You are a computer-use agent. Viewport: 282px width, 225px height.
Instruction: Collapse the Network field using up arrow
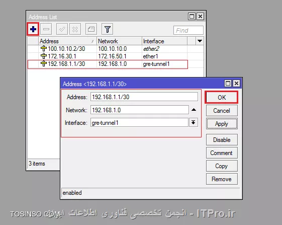(x=194, y=110)
